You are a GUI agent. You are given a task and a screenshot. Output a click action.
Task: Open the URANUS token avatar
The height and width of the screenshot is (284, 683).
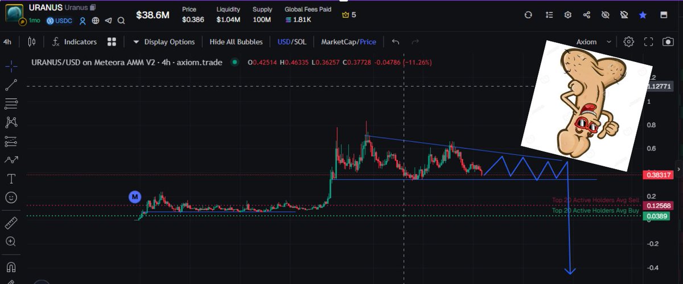click(14, 14)
